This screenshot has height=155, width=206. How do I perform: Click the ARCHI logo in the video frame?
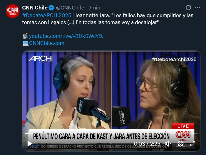tap(41, 59)
